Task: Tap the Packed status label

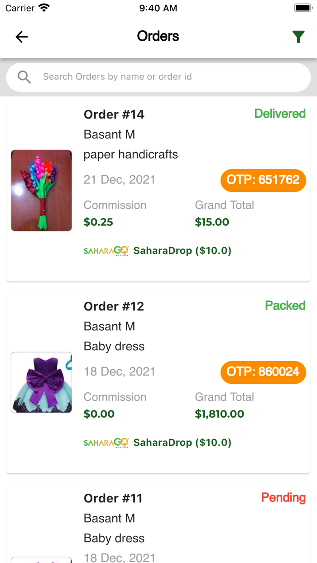Action: tap(285, 305)
